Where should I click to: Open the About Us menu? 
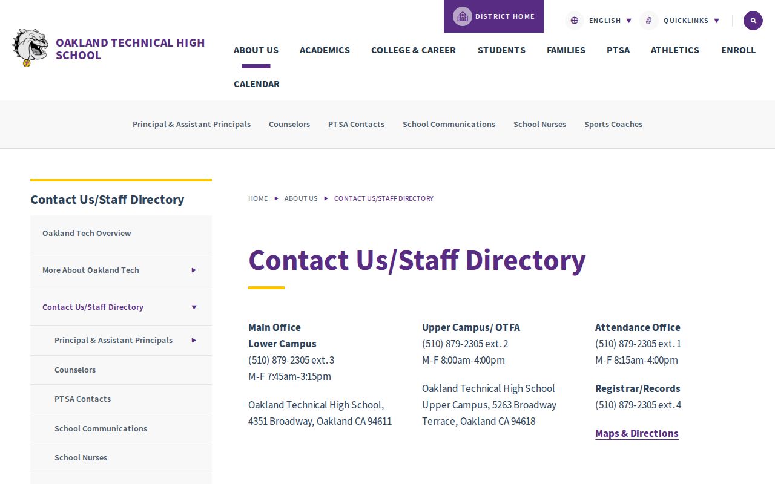pyautogui.click(x=256, y=50)
